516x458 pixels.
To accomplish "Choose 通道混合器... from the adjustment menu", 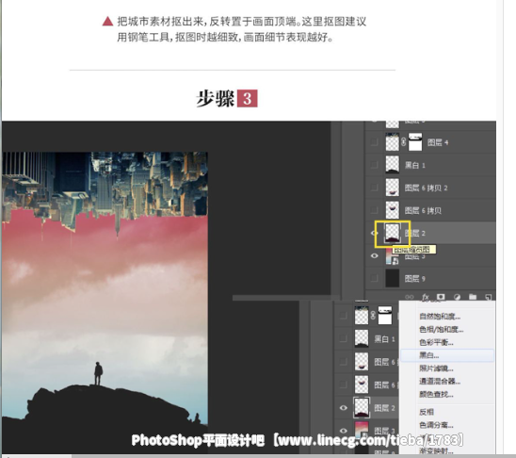I will click(x=440, y=382).
